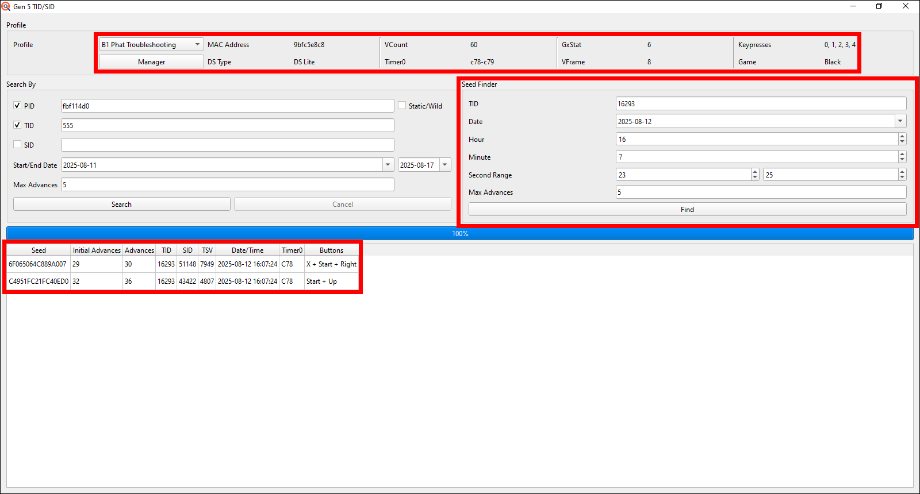Click the Find button in Seed Finder
Viewport: 920px width, 494px height.
click(687, 210)
